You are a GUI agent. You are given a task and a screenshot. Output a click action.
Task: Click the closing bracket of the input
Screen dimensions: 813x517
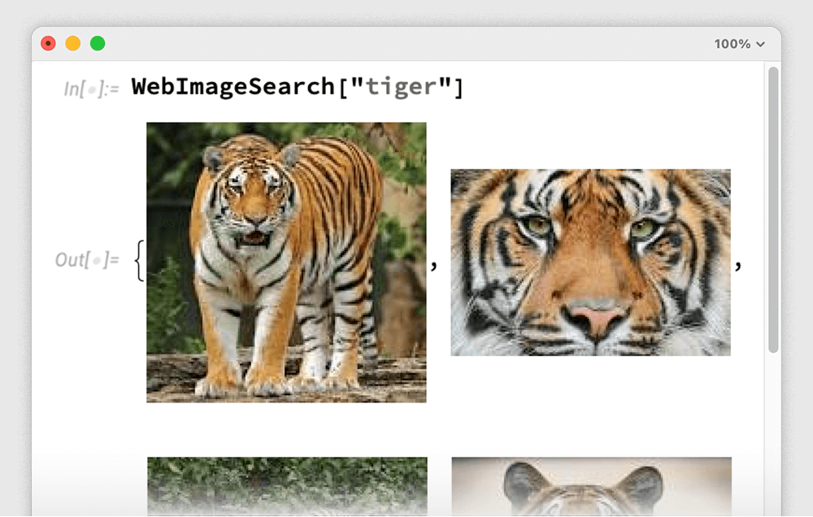pos(459,86)
